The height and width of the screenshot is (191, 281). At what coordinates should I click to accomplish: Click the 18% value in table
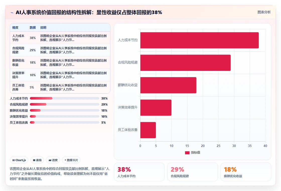33,63
